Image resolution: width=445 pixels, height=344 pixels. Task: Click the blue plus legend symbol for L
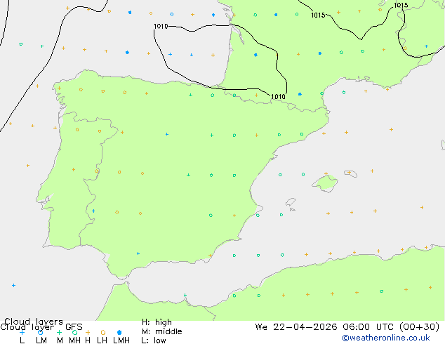coord(22,332)
